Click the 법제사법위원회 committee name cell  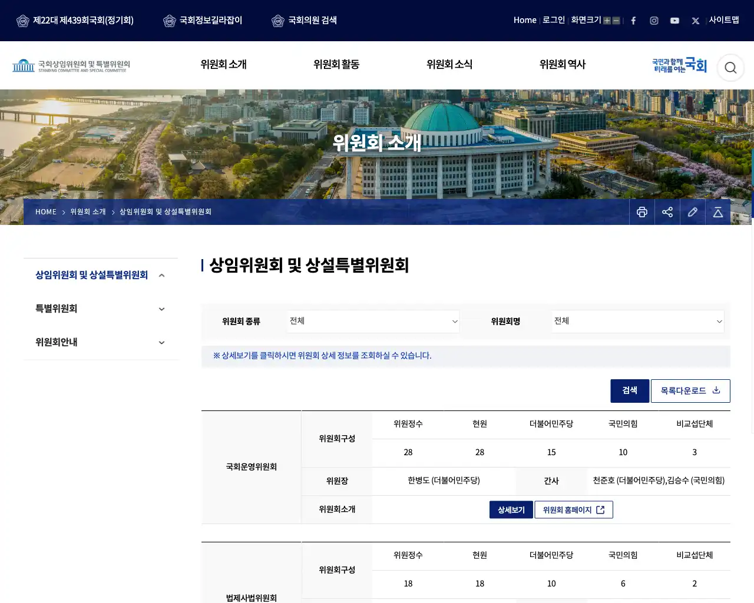click(252, 598)
